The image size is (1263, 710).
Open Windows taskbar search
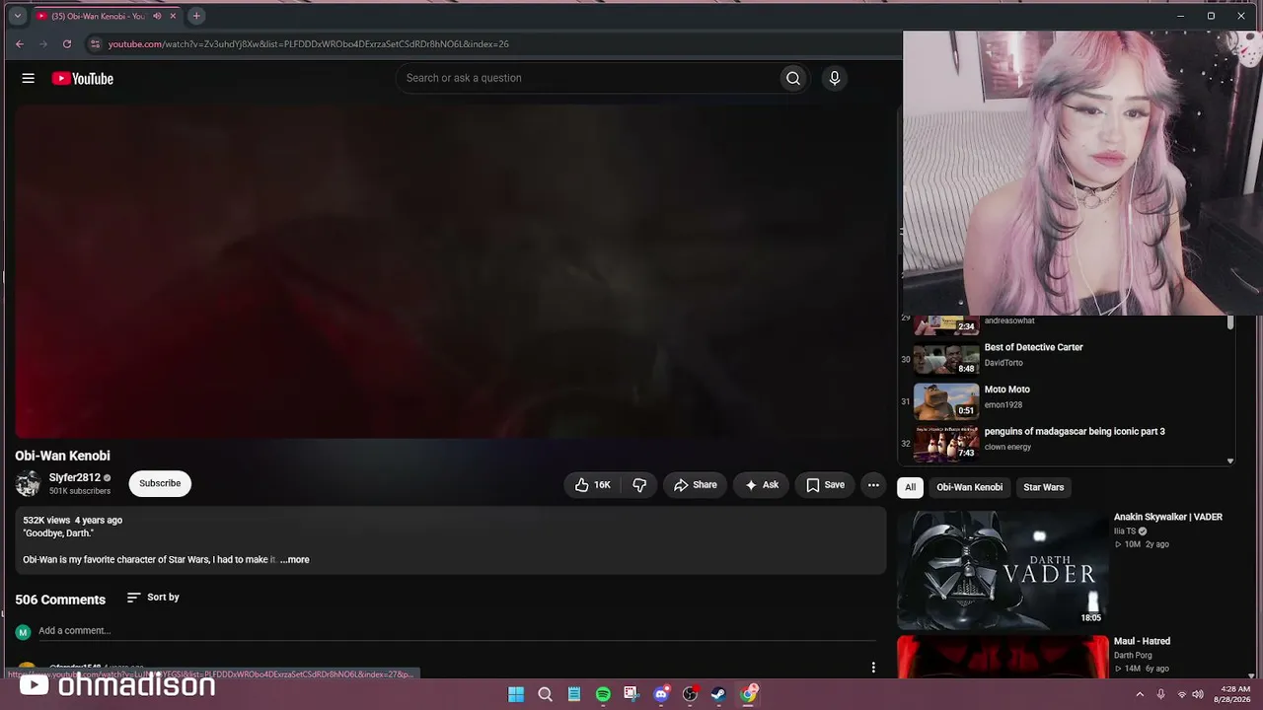click(545, 694)
